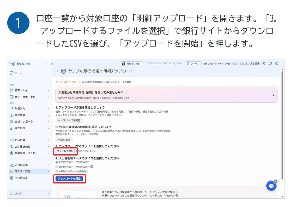Viewport: 291px width, 207px height.
Task: Open the クーポン button
Action: (x=193, y=64)
